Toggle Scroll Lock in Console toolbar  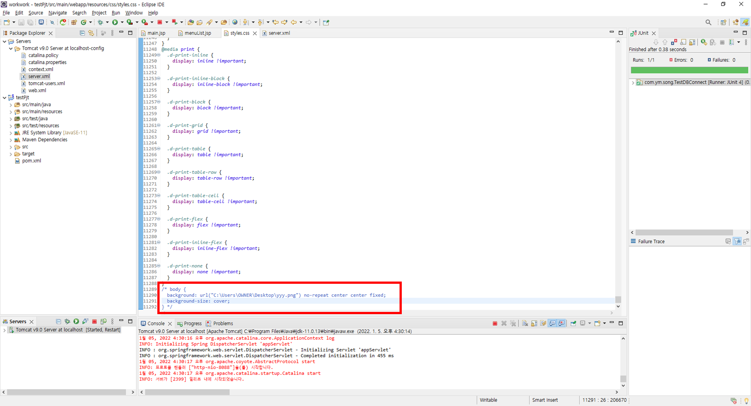tap(534, 324)
